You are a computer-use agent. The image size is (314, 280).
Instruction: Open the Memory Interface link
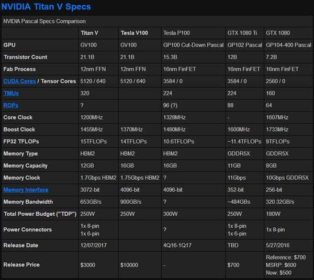tap(26, 190)
